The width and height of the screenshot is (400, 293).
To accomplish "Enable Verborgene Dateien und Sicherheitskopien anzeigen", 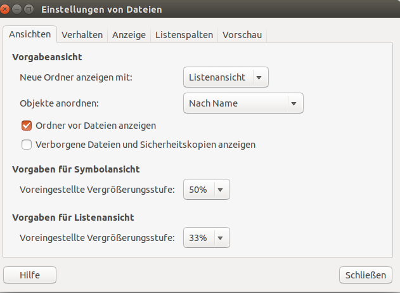I will coord(27,145).
